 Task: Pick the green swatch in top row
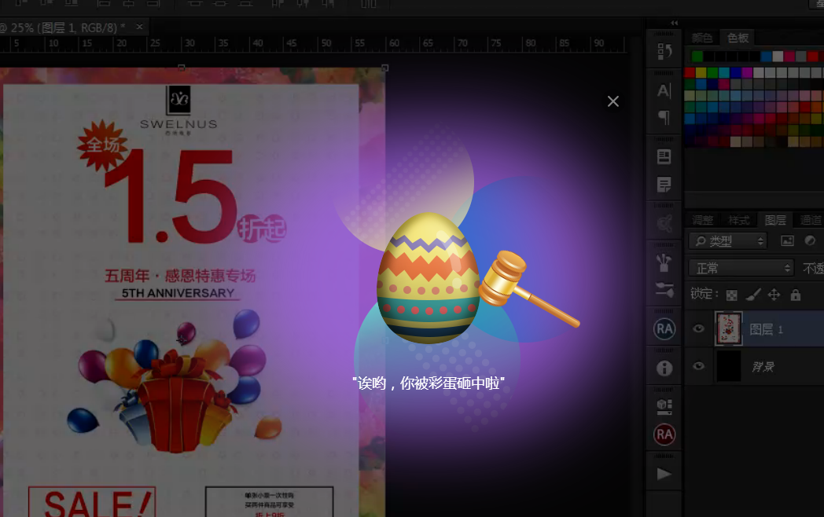pos(697,56)
